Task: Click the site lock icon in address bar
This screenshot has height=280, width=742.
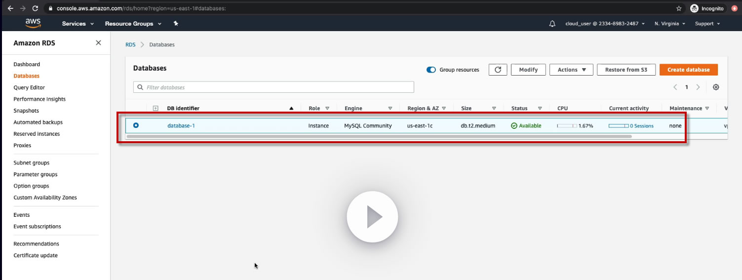Action: tap(50, 8)
